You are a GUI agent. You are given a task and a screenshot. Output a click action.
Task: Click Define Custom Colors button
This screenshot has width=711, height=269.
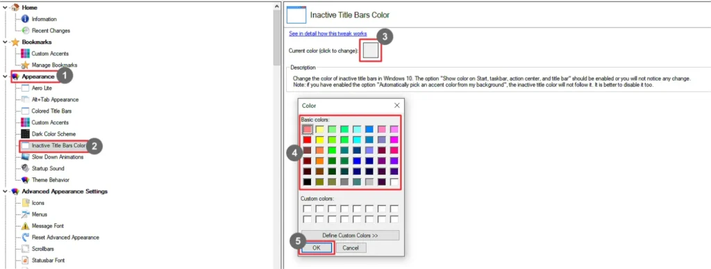(350, 236)
